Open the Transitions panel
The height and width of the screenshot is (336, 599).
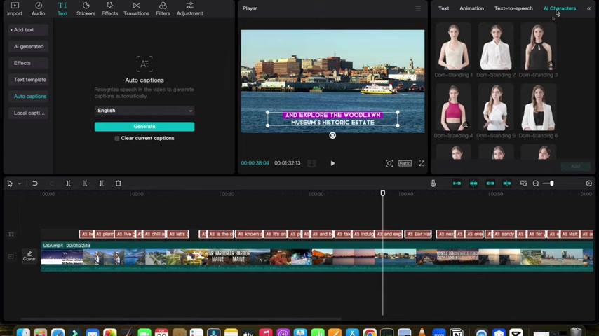(136, 8)
